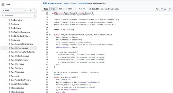The width and height of the screenshot is (173, 93).
Task: Open the file search magnifier icon
Action: (35, 11)
